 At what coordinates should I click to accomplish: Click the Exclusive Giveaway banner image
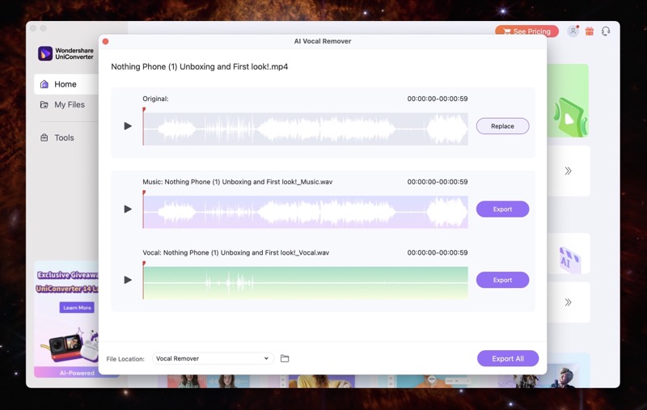(x=67, y=318)
